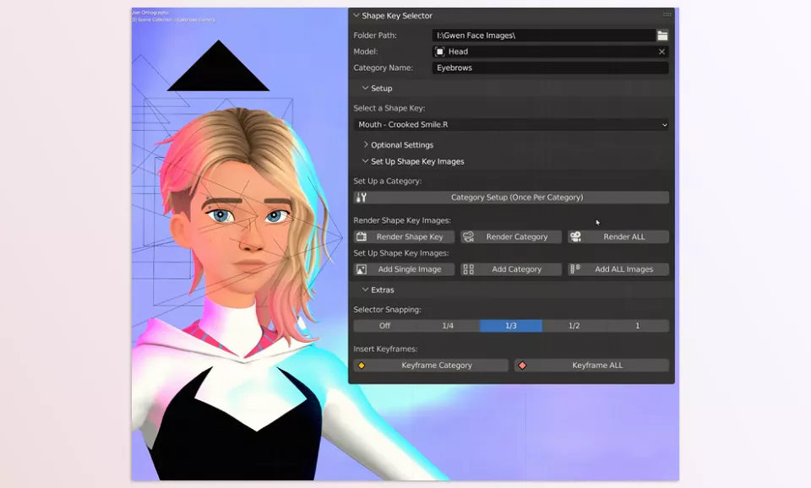Click the yellow keyframe diamond icon
This screenshot has height=488, width=811.
362,366
